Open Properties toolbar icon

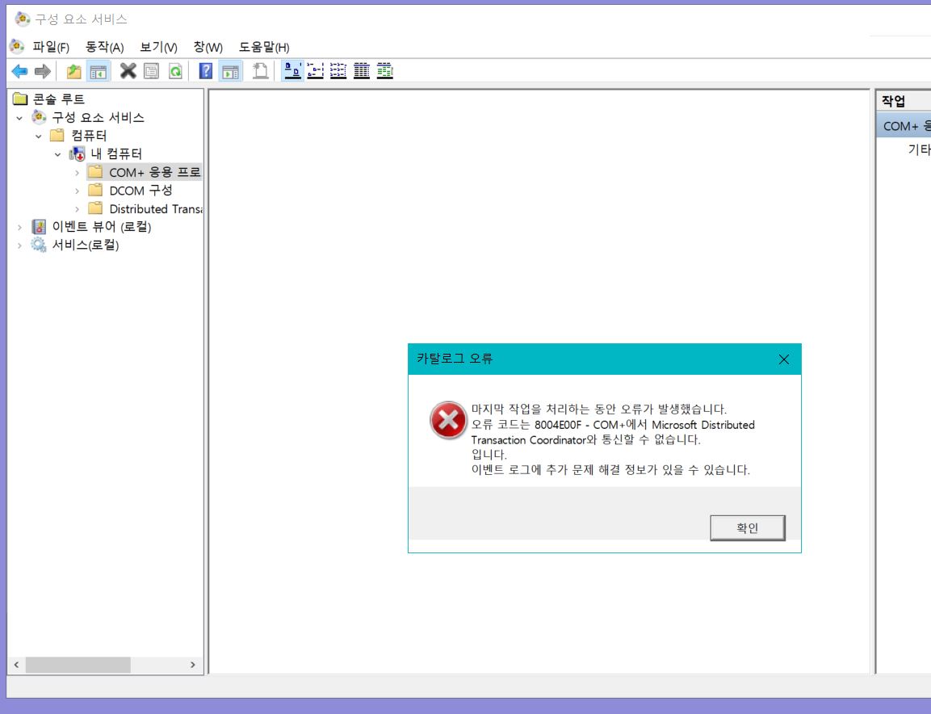[152, 71]
